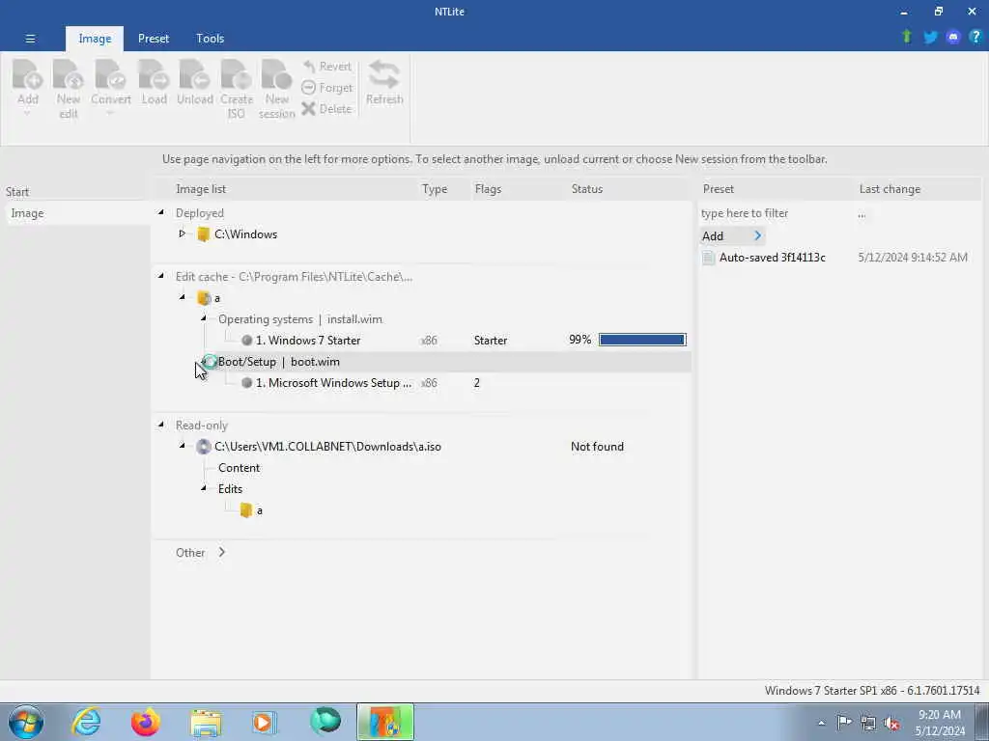Image resolution: width=989 pixels, height=741 pixels.
Task: Collapse the Edit cache group
Action: [161, 276]
